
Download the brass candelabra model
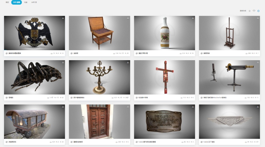[x=128, y=62]
